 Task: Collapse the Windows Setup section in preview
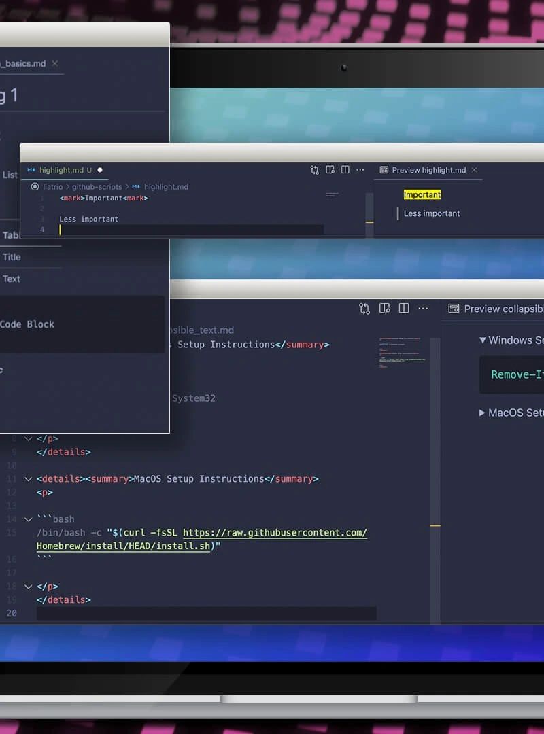(483, 340)
